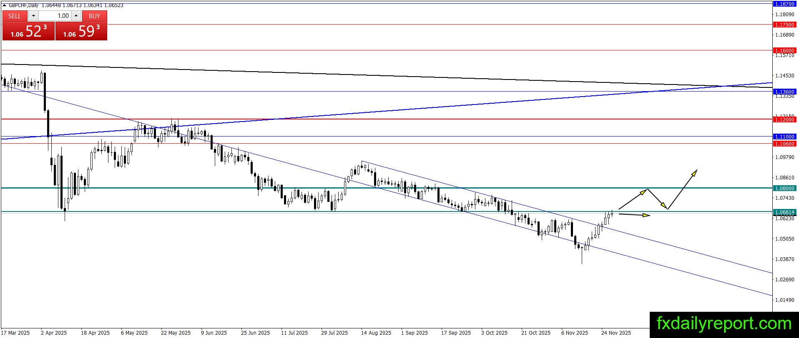Select the 1.11000 blue level label
This screenshot has width=799, height=338.
[784, 137]
